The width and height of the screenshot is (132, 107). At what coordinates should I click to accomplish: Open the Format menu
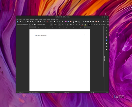[x=32, y=19]
